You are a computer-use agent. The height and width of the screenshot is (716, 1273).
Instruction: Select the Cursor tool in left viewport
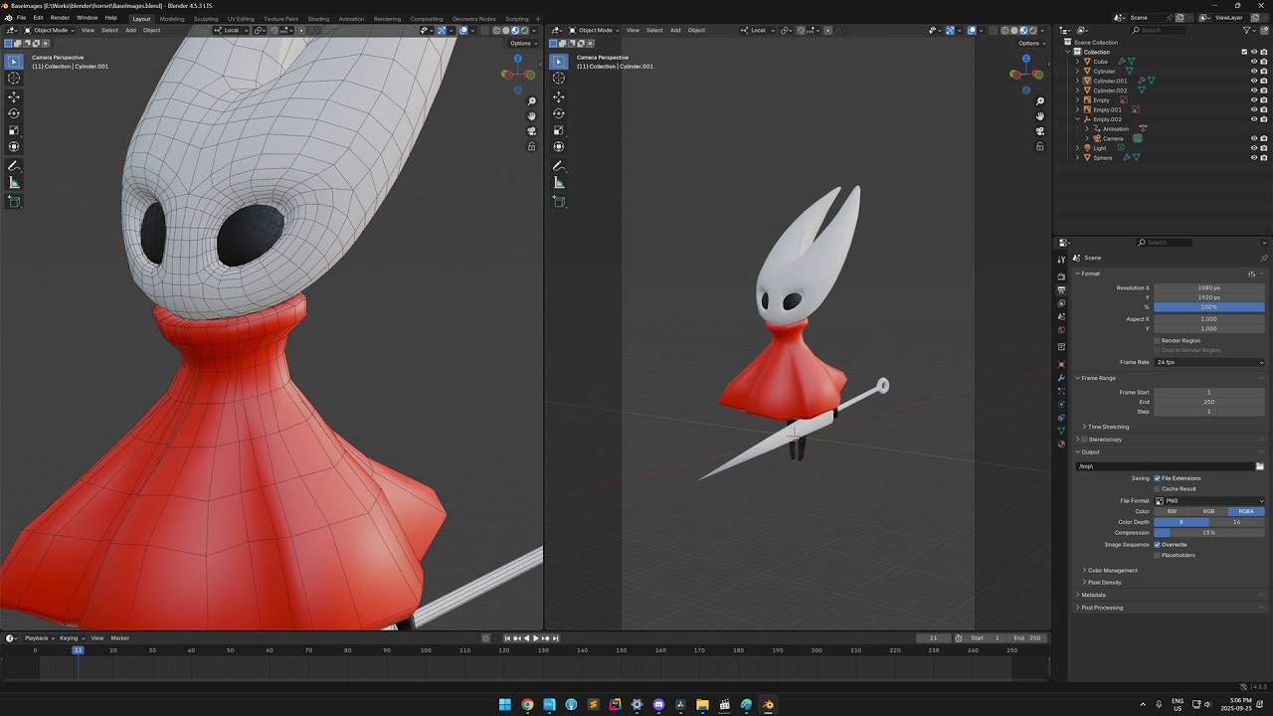(14, 78)
